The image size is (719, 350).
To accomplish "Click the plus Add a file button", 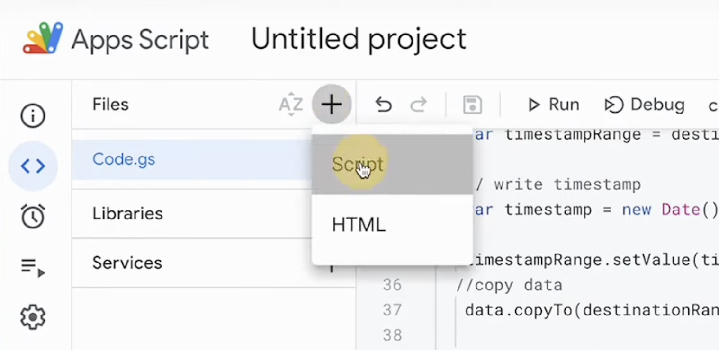I will pos(332,104).
